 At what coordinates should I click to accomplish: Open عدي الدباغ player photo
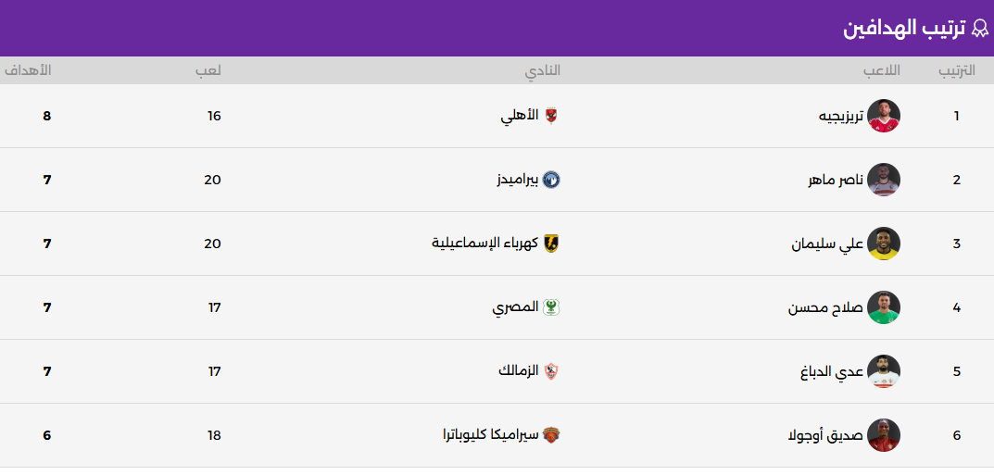coord(884,371)
